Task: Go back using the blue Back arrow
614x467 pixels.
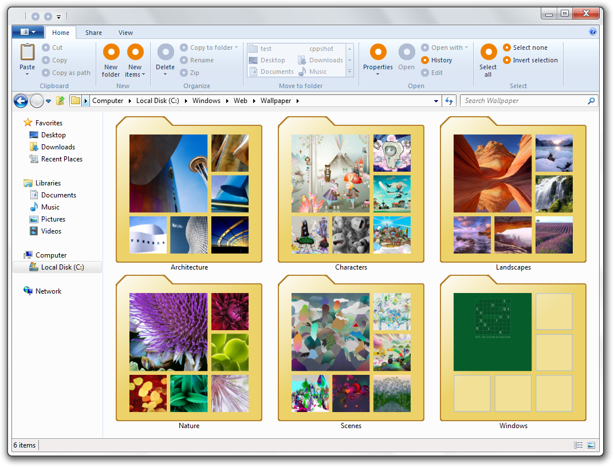Action: tap(21, 101)
